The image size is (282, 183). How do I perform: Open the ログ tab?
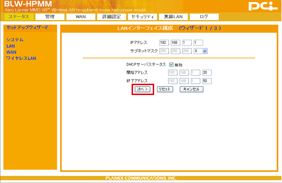tap(204, 17)
